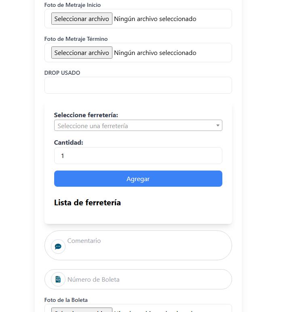
Task: Click the 'DROP USADO' label
Action: [62, 73]
